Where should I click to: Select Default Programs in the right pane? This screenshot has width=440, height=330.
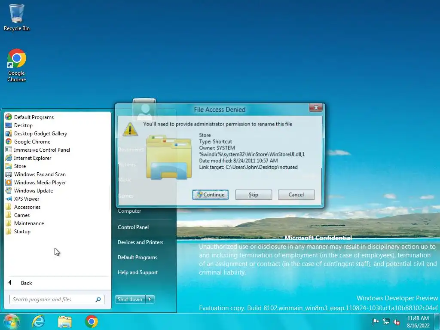coord(137,257)
